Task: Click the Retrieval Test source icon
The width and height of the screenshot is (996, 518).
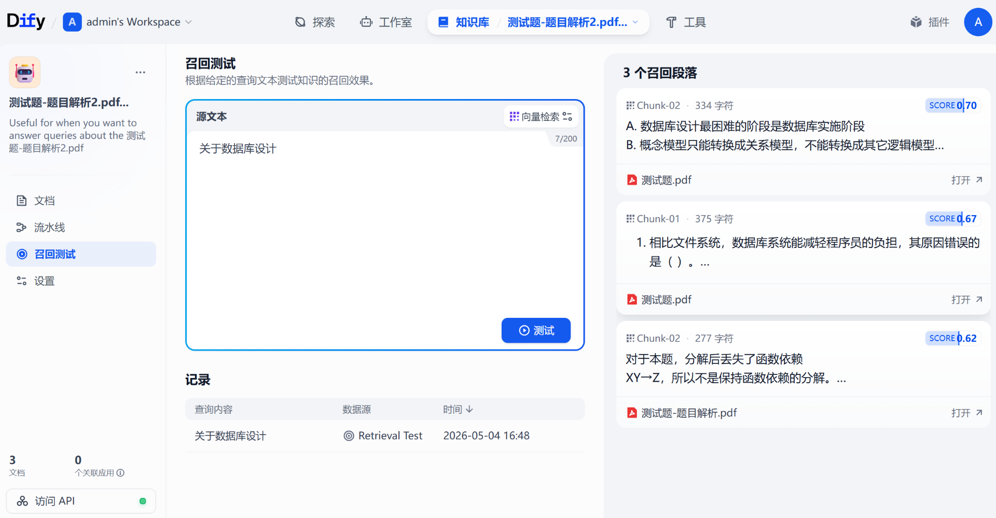Action: point(349,436)
